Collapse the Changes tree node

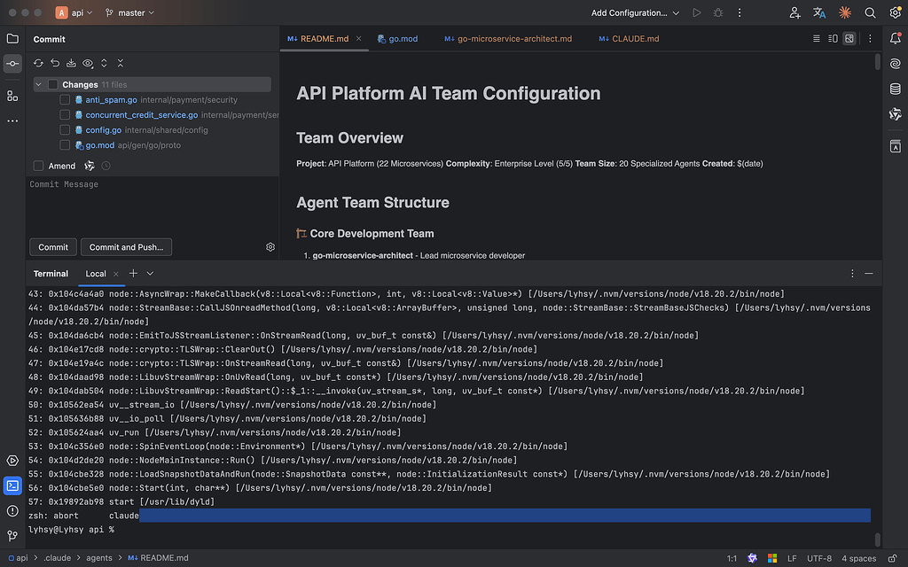point(38,84)
